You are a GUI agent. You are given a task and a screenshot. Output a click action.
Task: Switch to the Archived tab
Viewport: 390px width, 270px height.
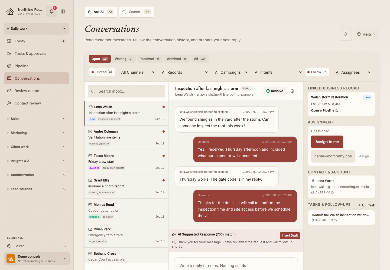point(177,59)
